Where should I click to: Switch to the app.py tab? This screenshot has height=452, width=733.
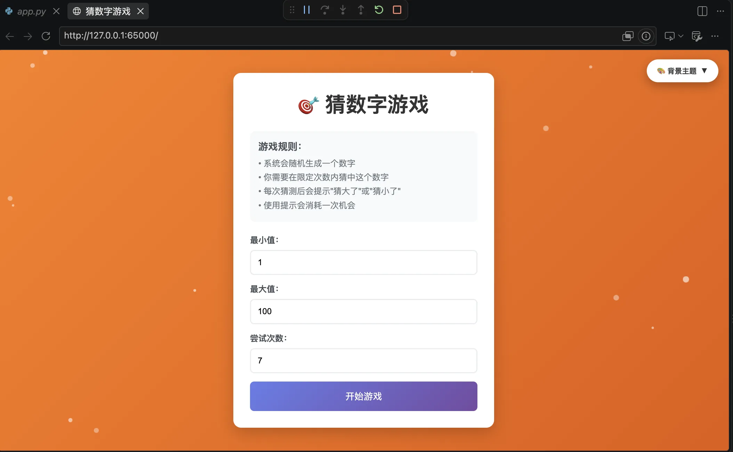tap(31, 11)
